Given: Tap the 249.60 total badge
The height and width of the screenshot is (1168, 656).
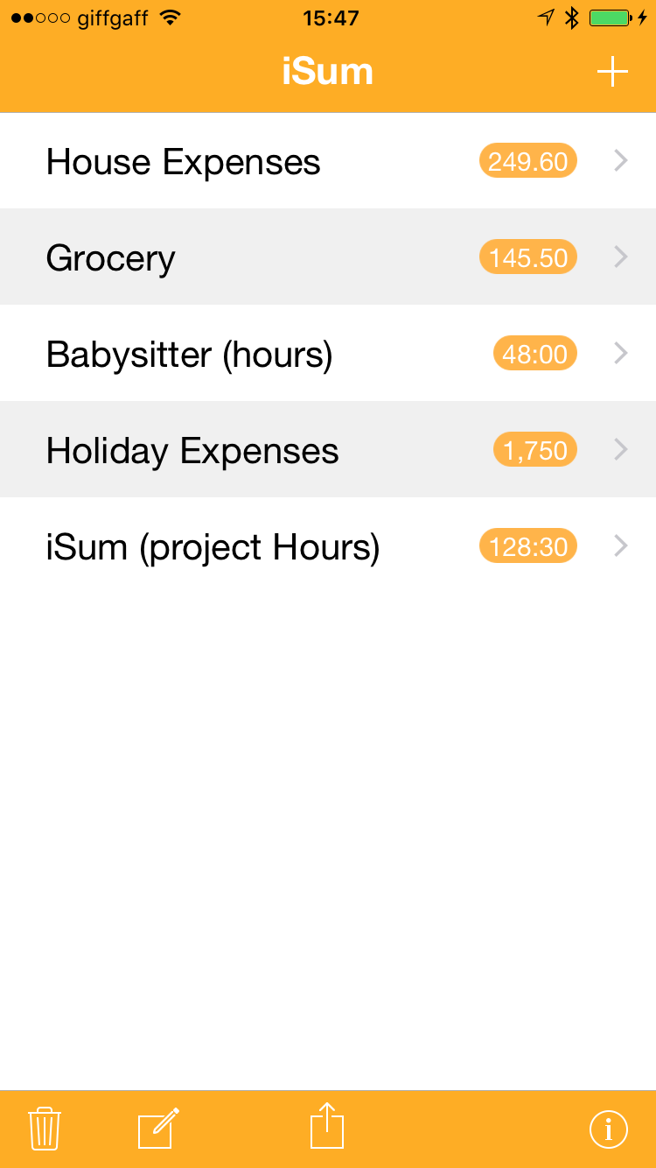Looking at the screenshot, I should 528,161.
